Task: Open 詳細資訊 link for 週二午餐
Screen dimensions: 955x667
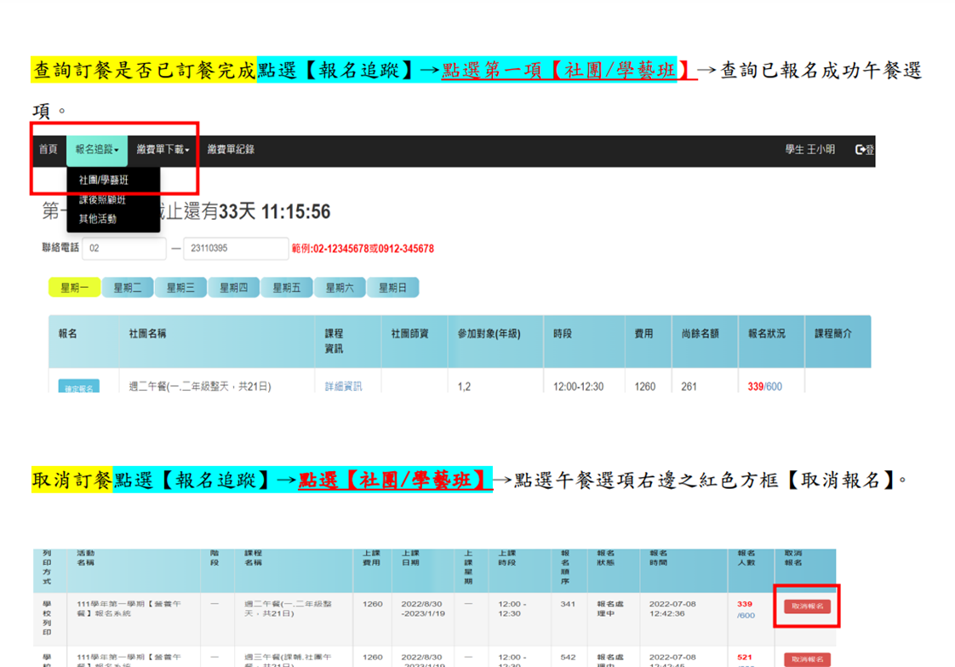Action: point(343,387)
